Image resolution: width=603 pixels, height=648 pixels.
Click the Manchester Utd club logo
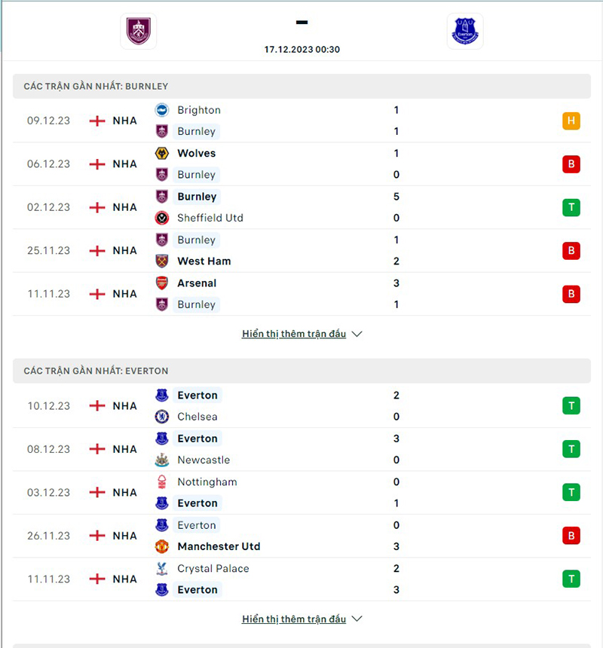[164, 546]
